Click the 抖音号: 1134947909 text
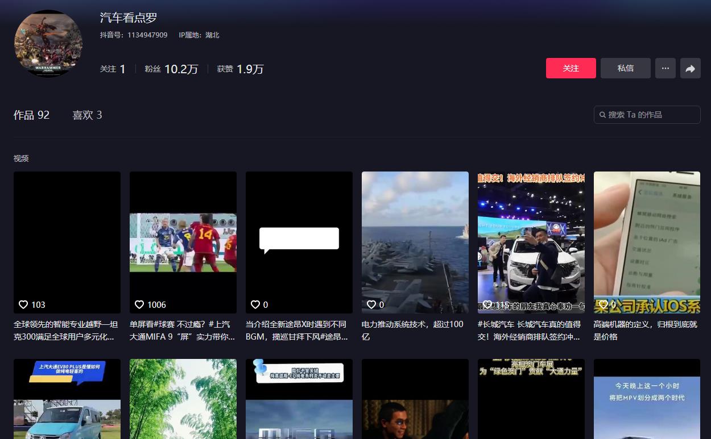Viewport: 711px width, 439px height. pos(134,35)
